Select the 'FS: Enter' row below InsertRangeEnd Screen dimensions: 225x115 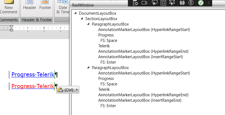click(108, 106)
